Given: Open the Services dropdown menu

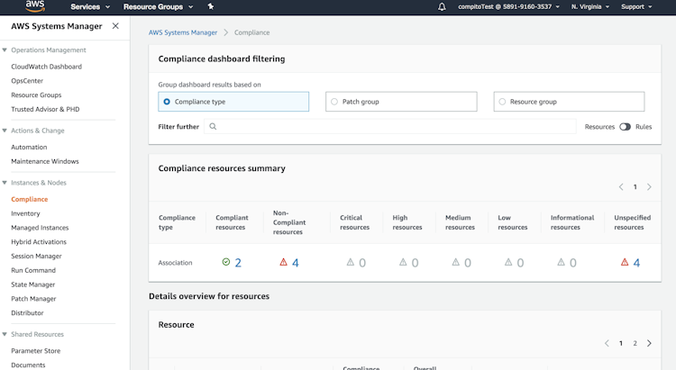Looking at the screenshot, I should click(x=90, y=6).
